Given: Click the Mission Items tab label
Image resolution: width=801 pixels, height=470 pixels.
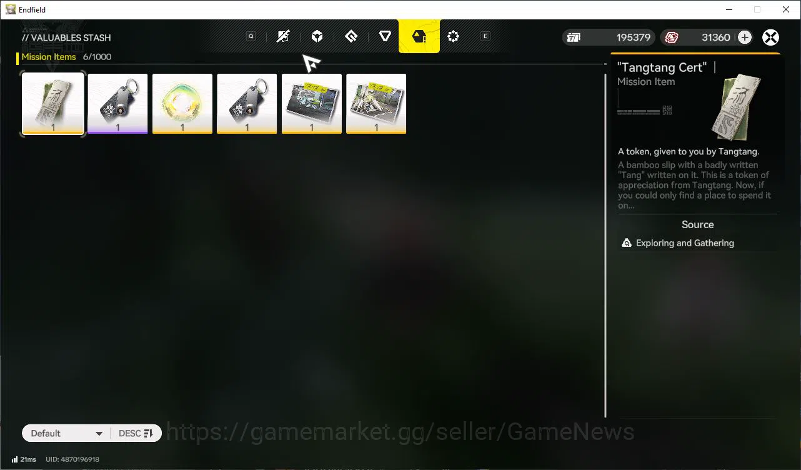Looking at the screenshot, I should [49, 57].
